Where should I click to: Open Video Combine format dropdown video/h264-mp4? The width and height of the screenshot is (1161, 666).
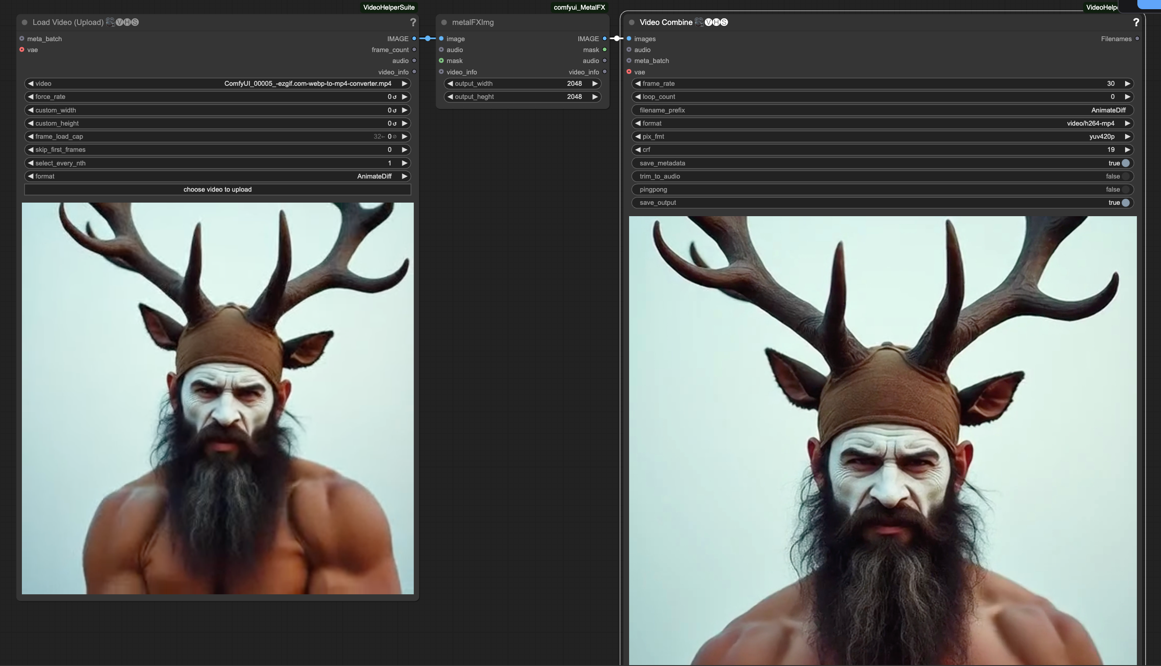point(882,123)
